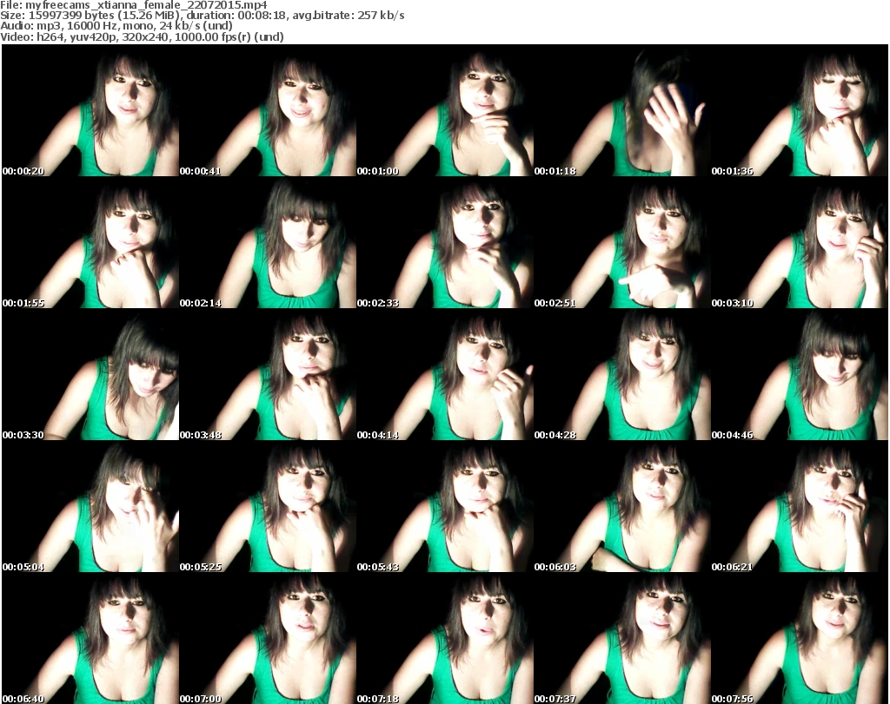This screenshot has height=704, width=890.
Task: Open the frame timestamped 00:01:00
Action: coord(445,110)
